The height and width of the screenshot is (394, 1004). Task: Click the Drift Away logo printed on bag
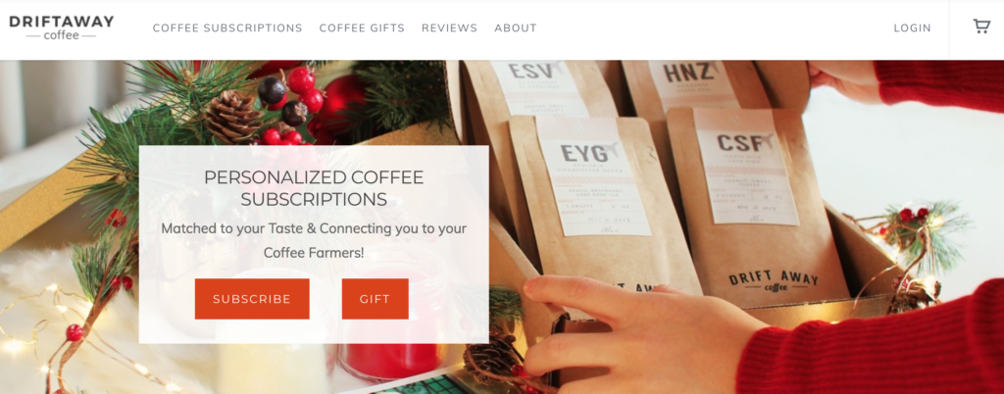774,281
